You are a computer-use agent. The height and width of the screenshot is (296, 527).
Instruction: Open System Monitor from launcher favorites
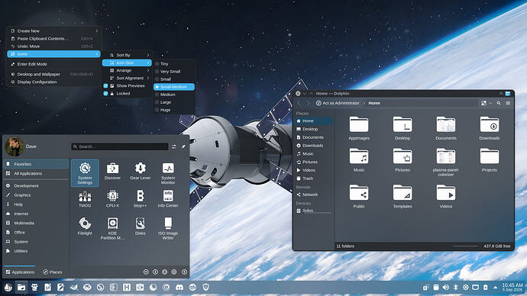pyautogui.click(x=168, y=173)
